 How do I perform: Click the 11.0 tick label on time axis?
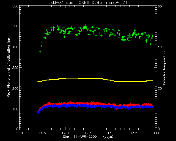pyautogui.click(x=20, y=133)
